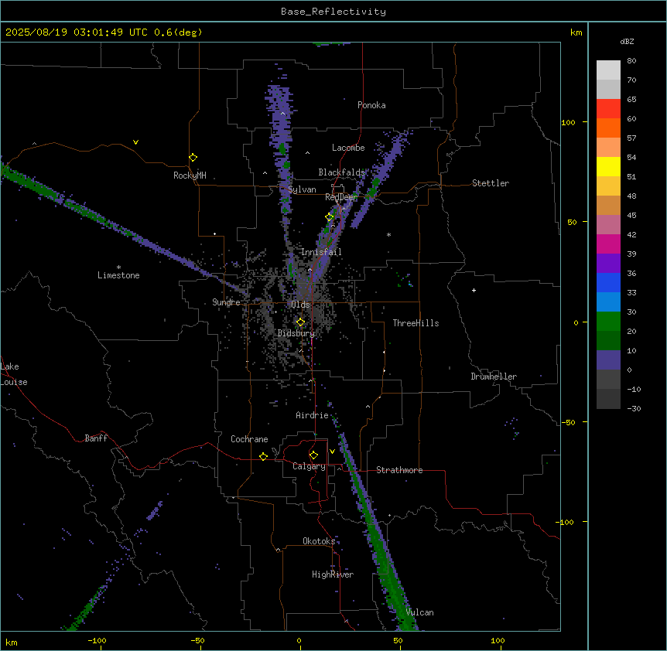Click the 42 dBZ magenta legend swatch
Screen dimensions: 667x651
tap(608, 244)
